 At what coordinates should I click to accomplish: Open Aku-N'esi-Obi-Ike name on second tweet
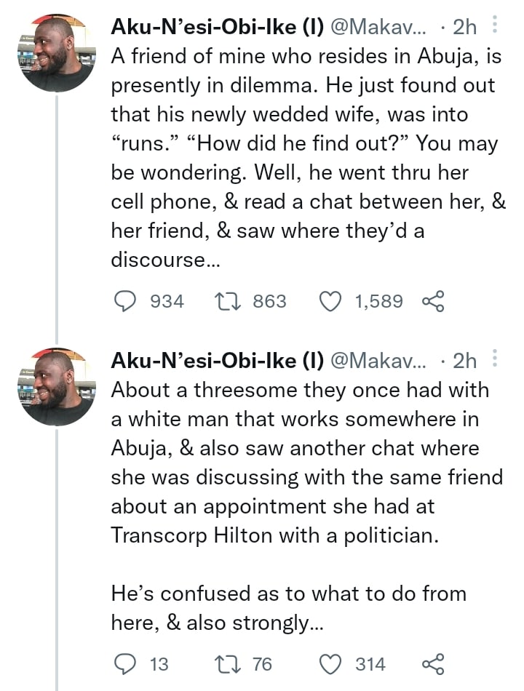coord(217,360)
